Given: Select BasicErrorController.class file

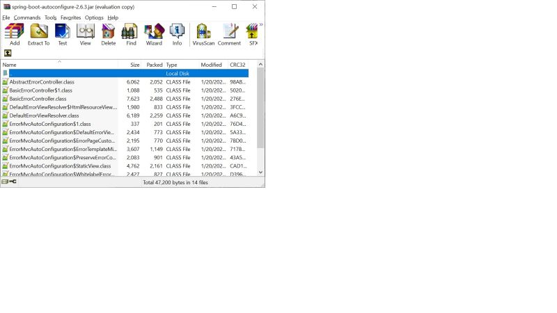Looking at the screenshot, I should (125, 99).
